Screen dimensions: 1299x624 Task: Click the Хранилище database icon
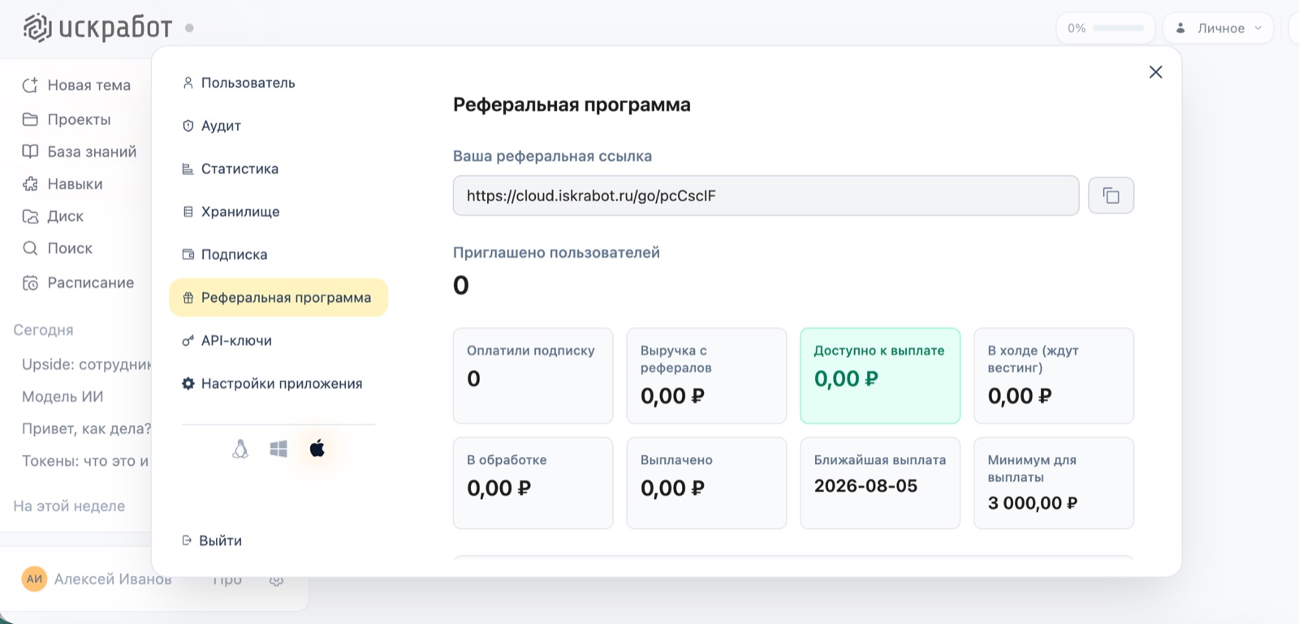coord(188,212)
